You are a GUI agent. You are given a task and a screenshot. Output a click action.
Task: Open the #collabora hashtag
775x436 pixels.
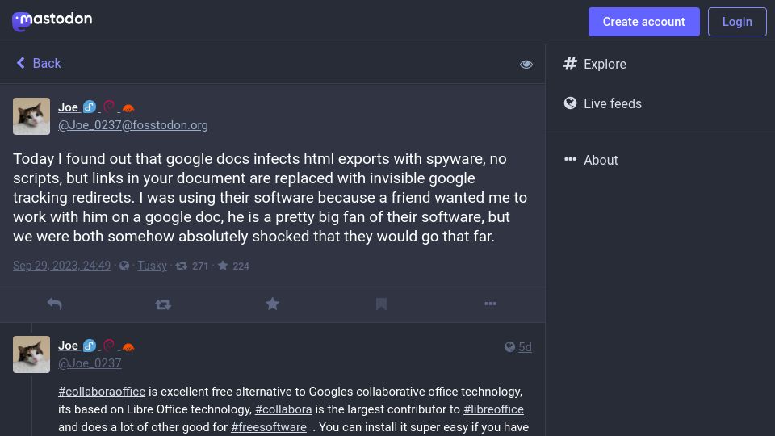pyautogui.click(x=283, y=409)
